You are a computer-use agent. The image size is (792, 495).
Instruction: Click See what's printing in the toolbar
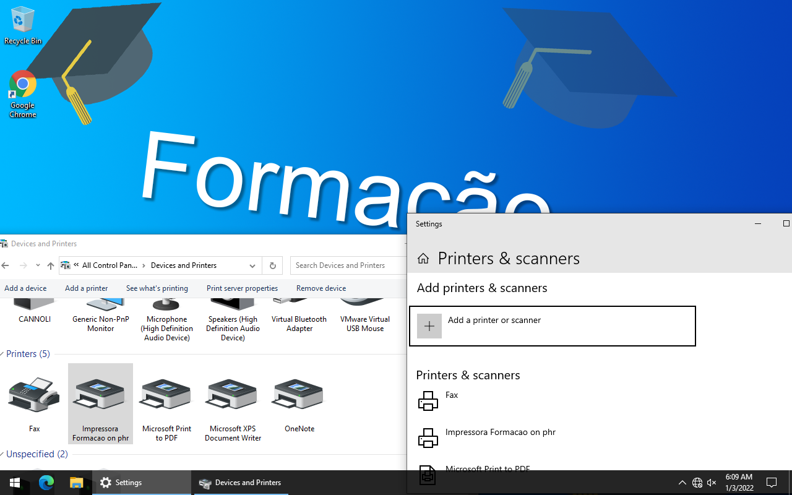pos(157,288)
